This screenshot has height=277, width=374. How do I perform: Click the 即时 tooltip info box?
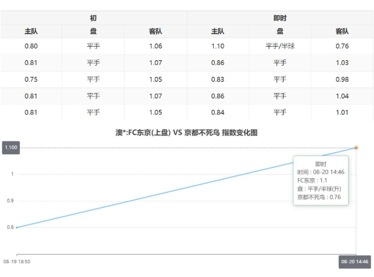321,180
